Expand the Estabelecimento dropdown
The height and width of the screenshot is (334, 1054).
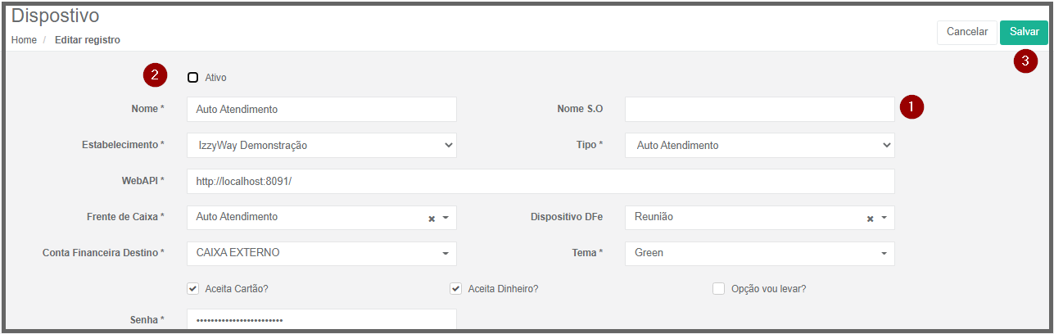(322, 145)
